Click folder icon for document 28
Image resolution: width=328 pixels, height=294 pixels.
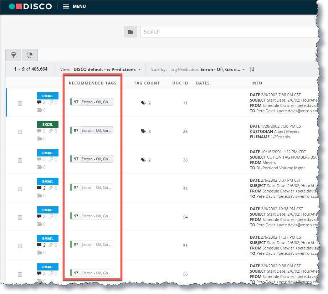pyautogui.click(x=40, y=138)
